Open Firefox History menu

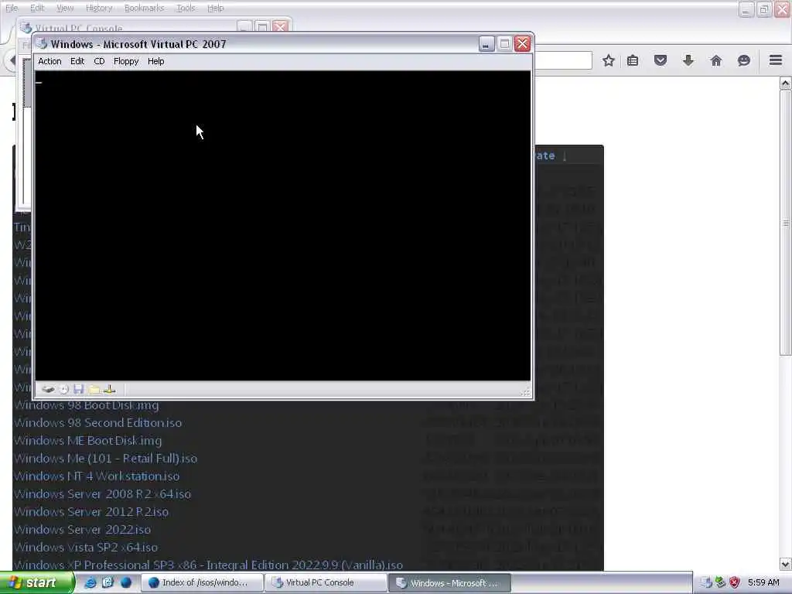99,8
